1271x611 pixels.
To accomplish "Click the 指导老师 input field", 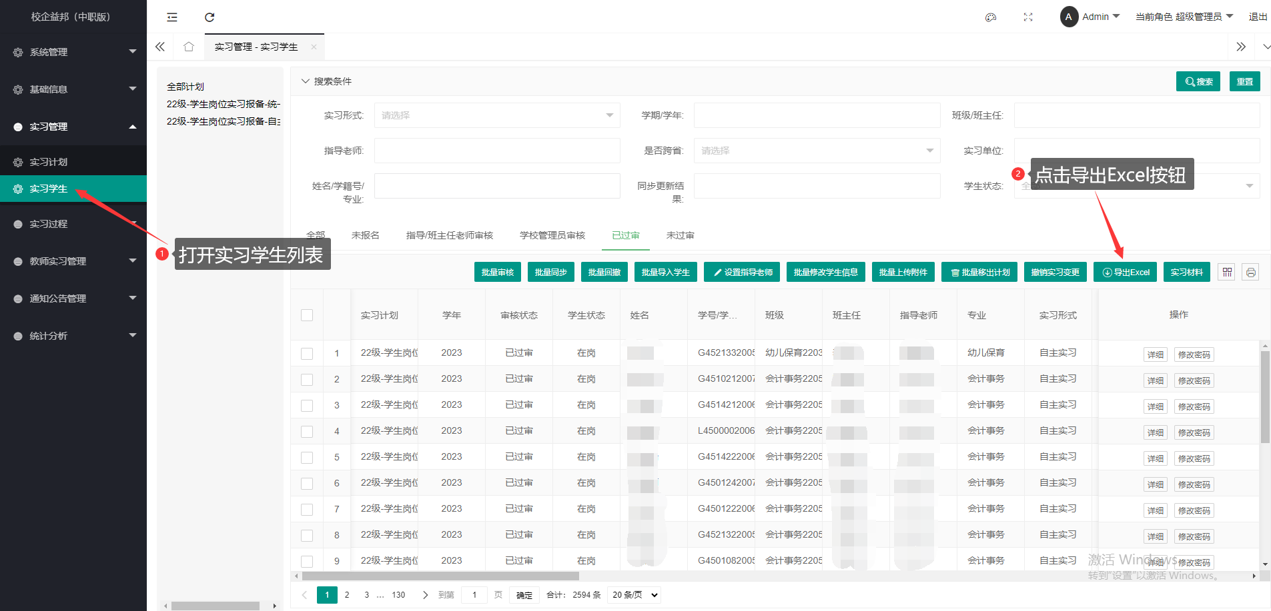I will click(496, 151).
